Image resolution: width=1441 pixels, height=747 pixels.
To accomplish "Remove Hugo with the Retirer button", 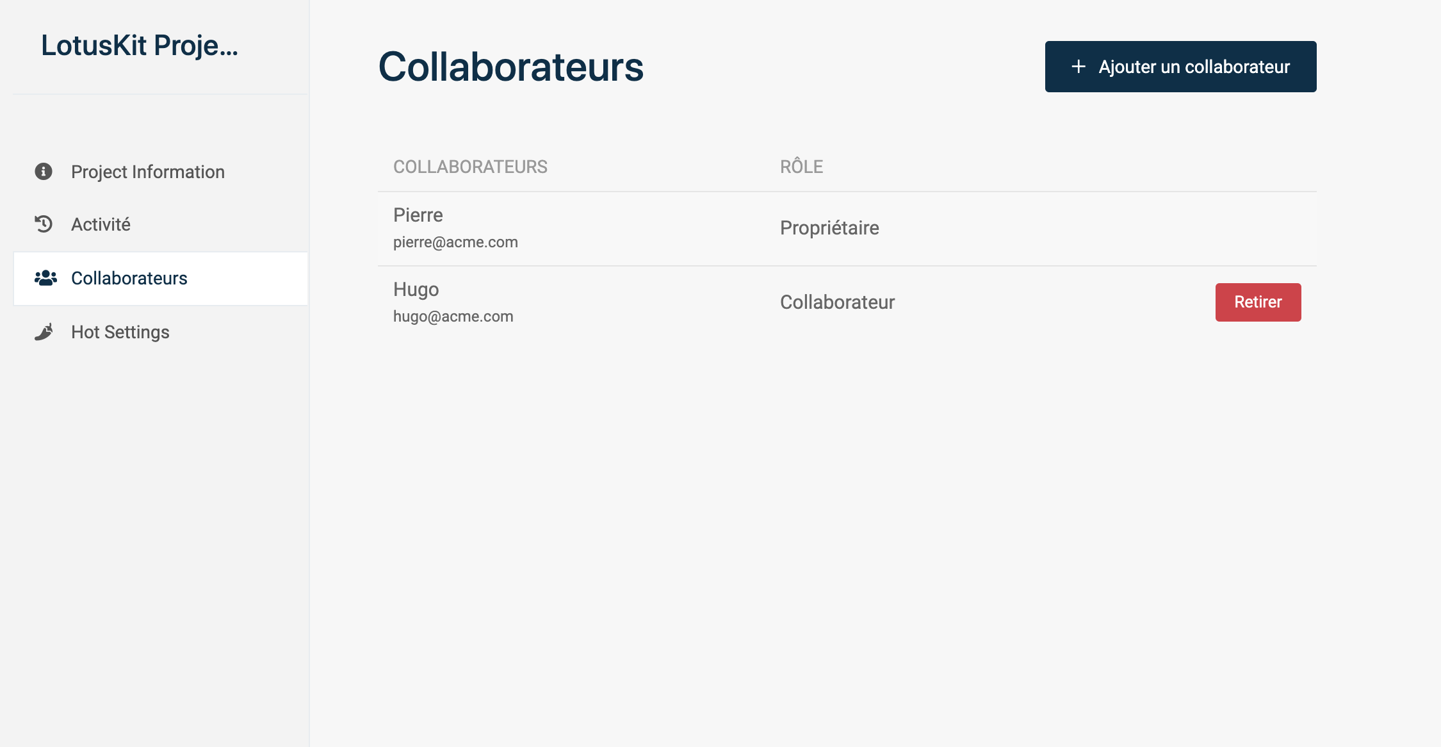I will (1258, 302).
